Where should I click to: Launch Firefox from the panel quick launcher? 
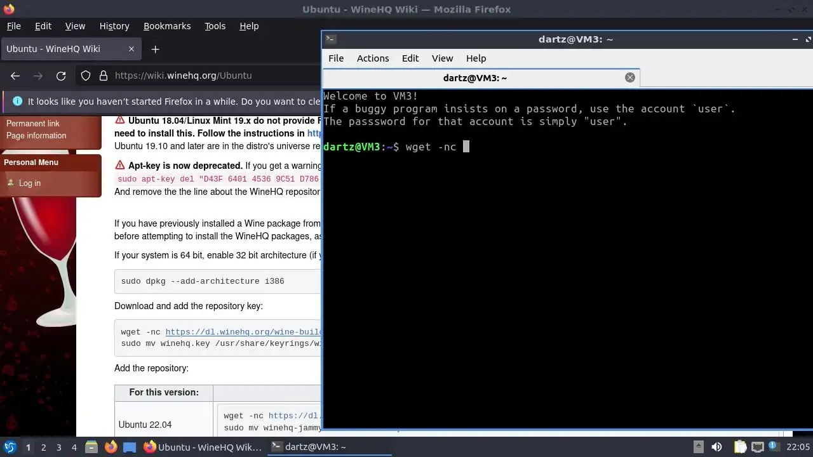(x=111, y=447)
